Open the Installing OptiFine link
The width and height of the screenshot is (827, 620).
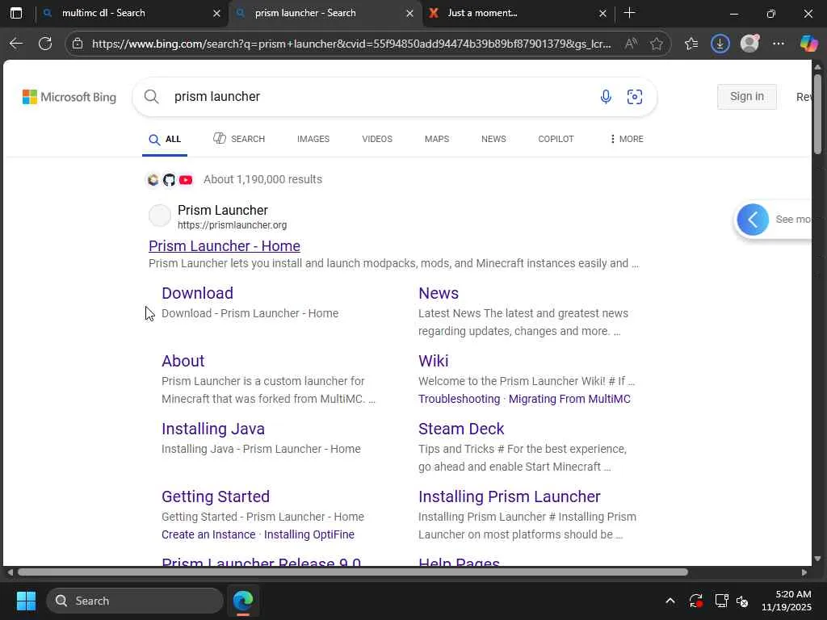point(309,534)
